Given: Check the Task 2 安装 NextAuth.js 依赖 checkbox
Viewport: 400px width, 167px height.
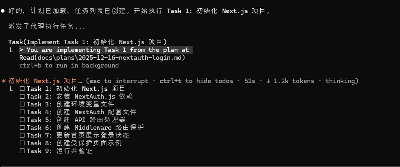Looking at the screenshot, I should pyautogui.click(x=22, y=97).
